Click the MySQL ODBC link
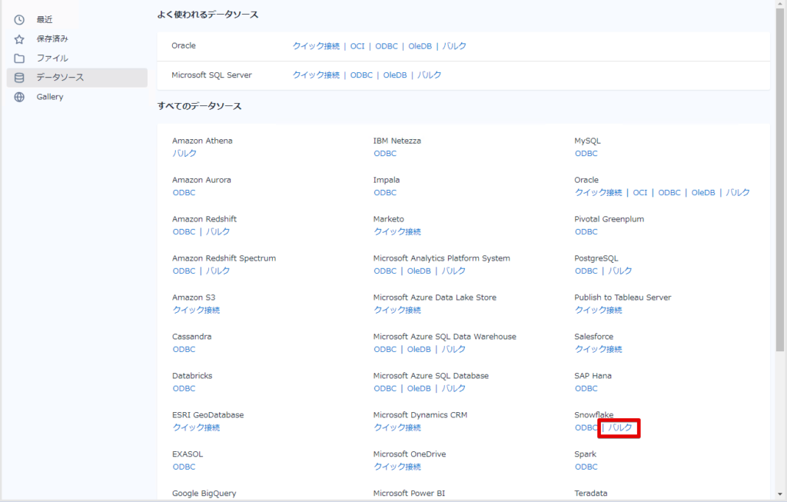Viewport: 787px width, 502px height. point(586,154)
